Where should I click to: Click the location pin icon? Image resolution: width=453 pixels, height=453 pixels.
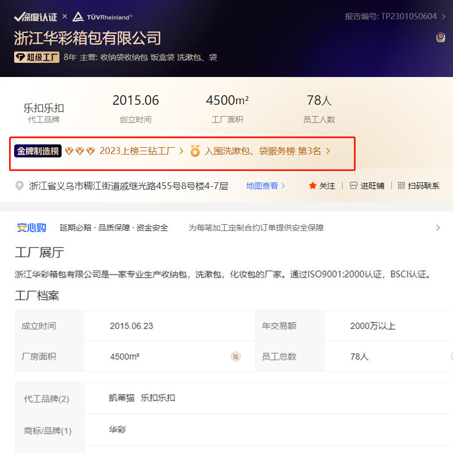(19, 186)
